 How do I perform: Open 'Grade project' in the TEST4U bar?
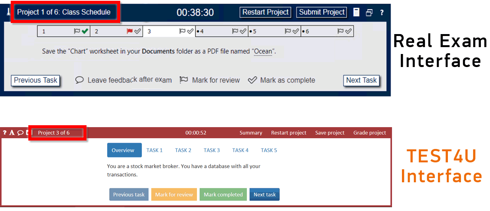point(369,133)
